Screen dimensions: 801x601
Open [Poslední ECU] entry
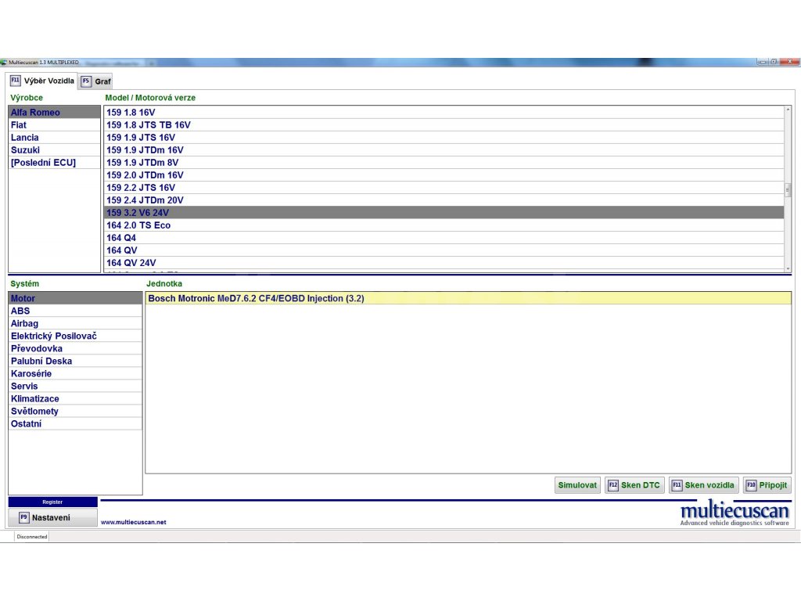(x=43, y=163)
